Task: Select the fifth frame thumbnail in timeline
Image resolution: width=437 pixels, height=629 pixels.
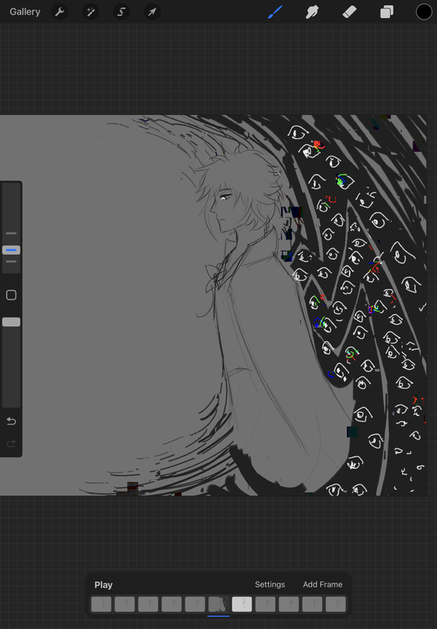Action: click(195, 604)
